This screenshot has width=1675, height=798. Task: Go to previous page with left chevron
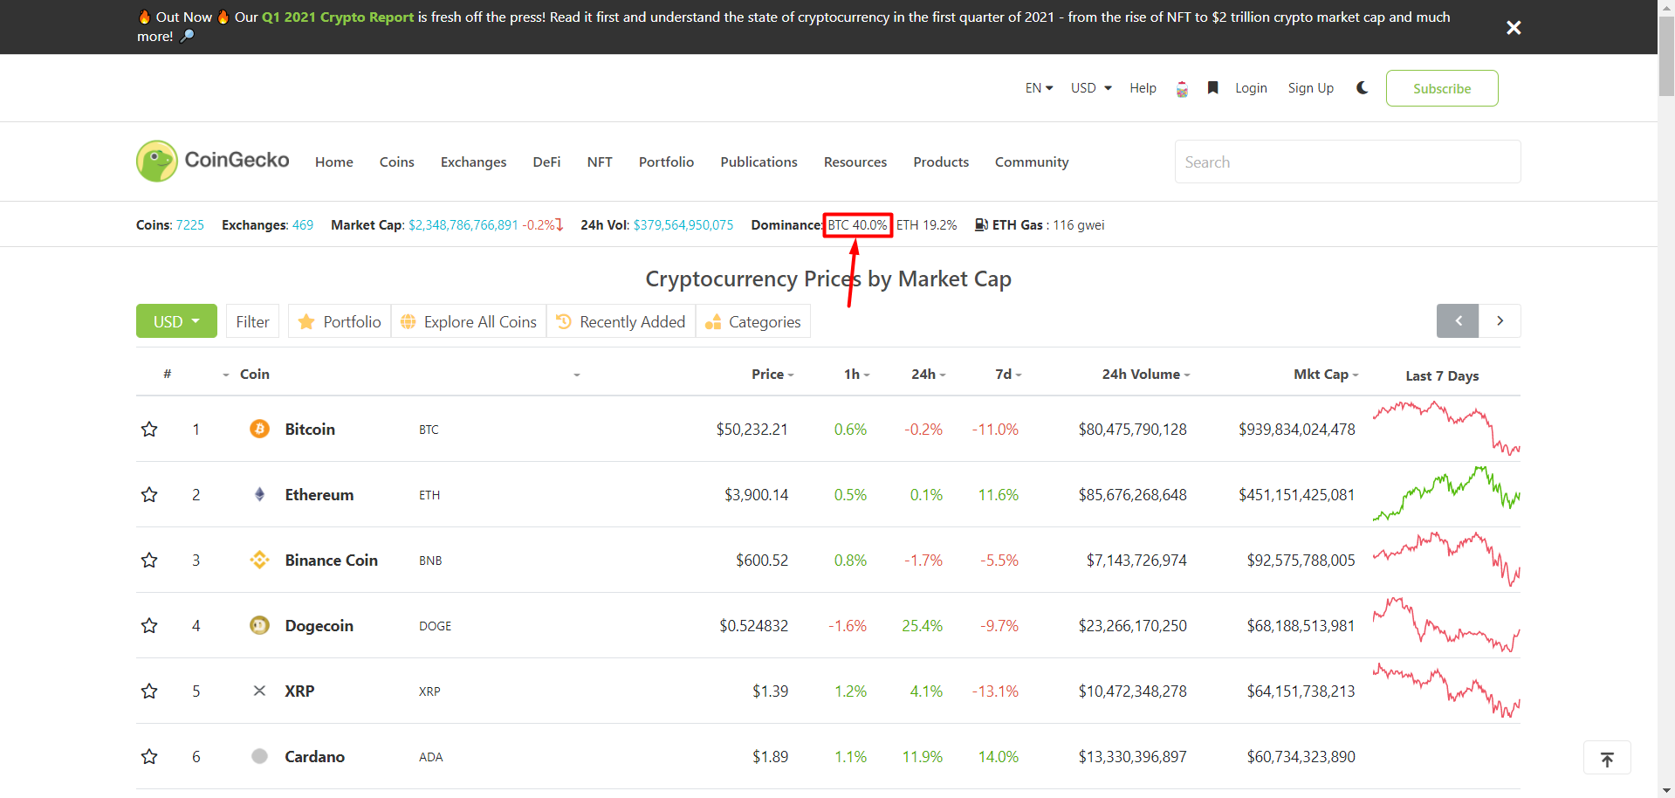[1458, 320]
